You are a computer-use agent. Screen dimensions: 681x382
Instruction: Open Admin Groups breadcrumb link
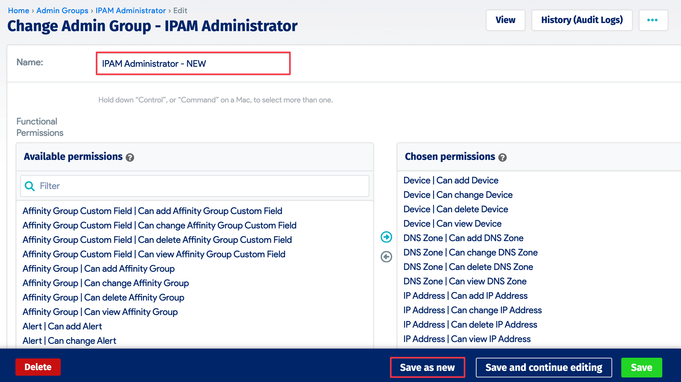[x=62, y=10]
